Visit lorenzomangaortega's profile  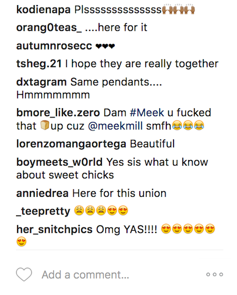(71, 144)
